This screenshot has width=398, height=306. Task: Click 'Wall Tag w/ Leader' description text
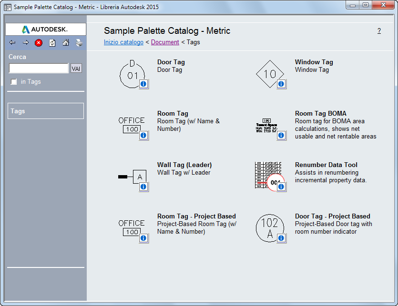coord(184,172)
